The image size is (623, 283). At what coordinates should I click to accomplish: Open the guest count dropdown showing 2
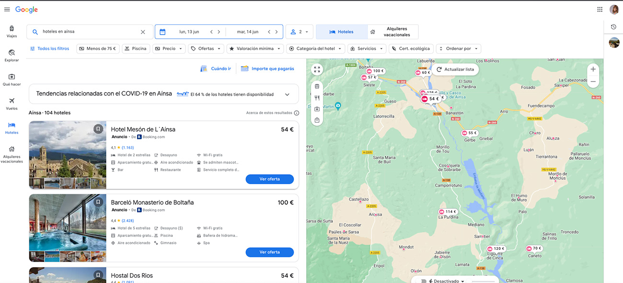tap(300, 32)
